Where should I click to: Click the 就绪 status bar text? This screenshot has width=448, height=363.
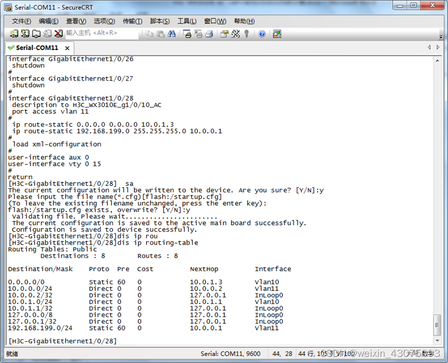(12, 354)
